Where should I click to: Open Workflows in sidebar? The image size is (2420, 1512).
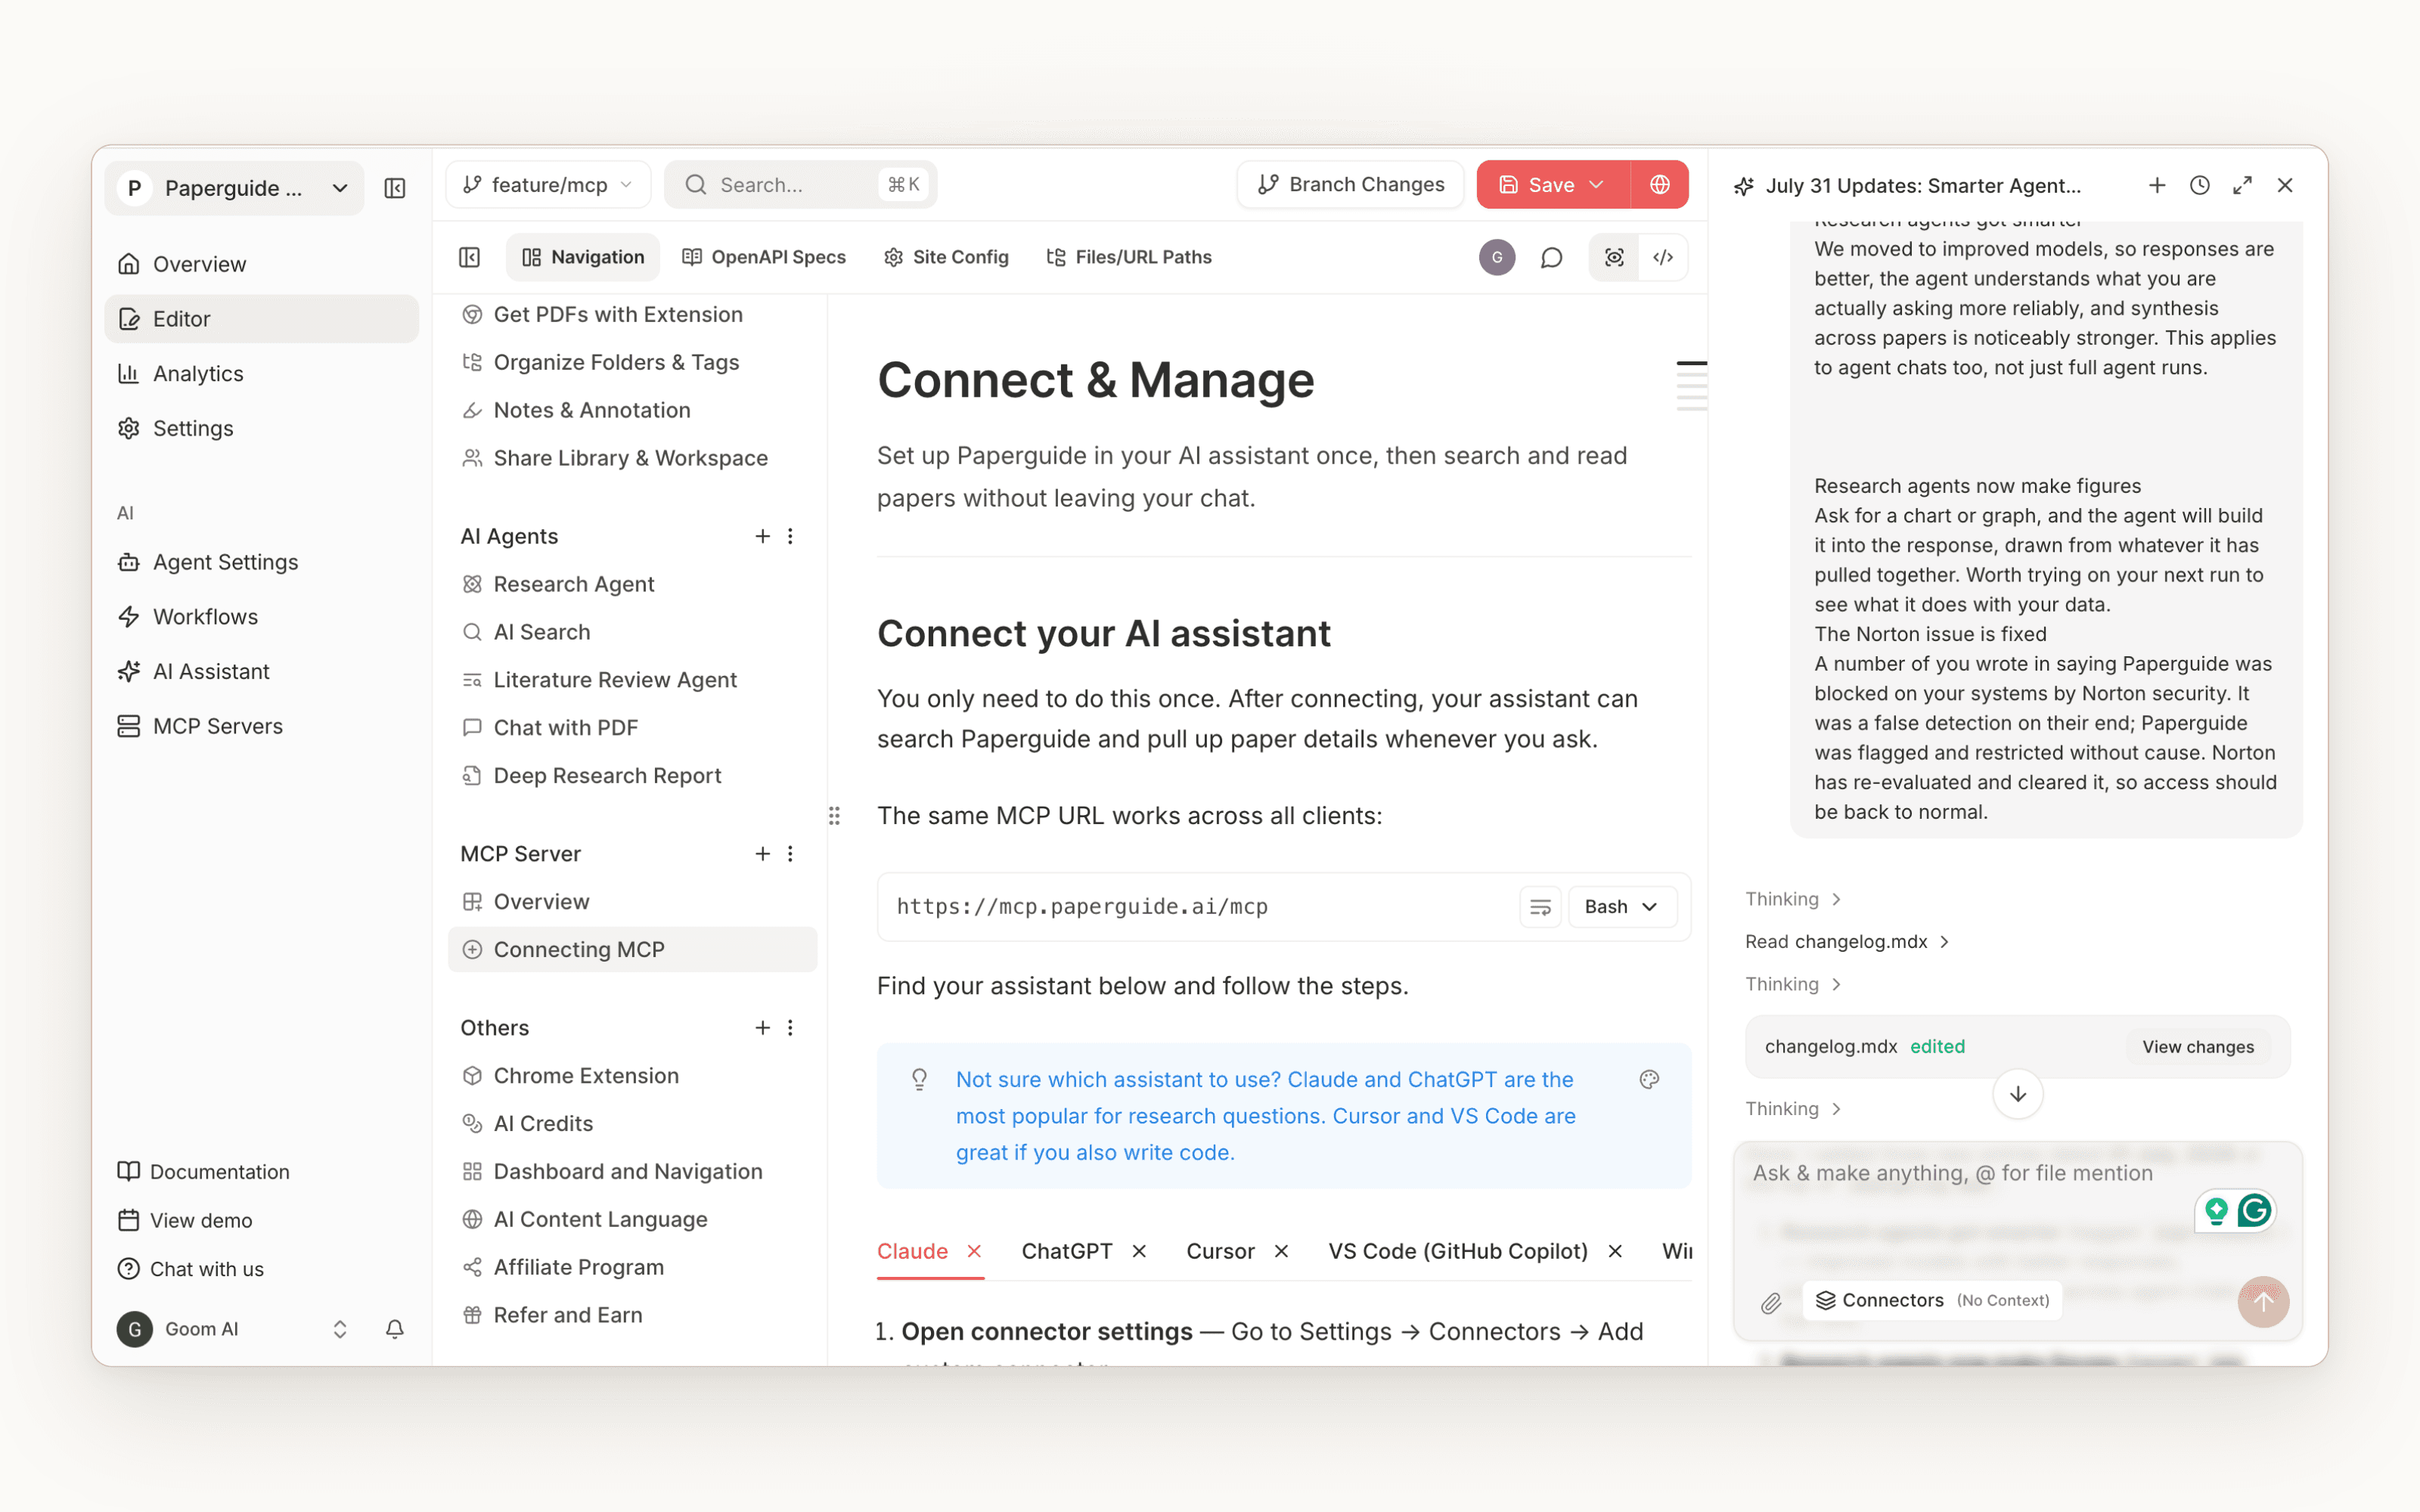click(262, 617)
